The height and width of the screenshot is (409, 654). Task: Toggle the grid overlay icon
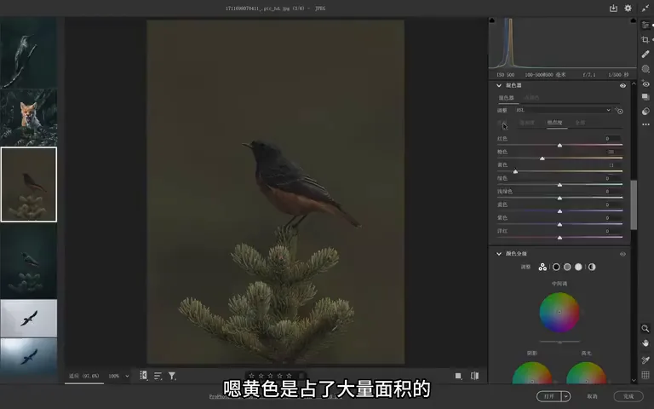[x=645, y=374]
